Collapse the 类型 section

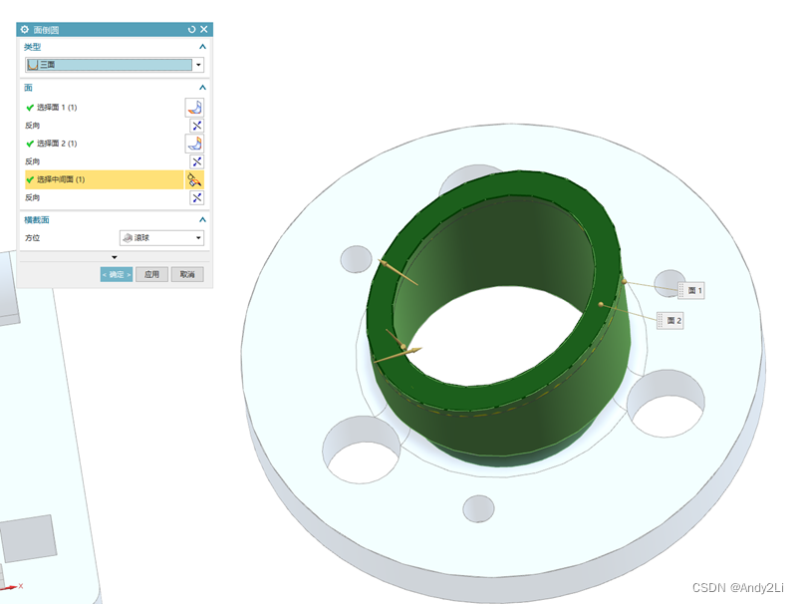202,47
